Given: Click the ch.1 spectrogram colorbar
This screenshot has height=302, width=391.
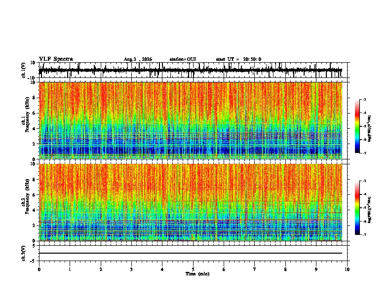Looking at the screenshot, I should click(x=357, y=126).
